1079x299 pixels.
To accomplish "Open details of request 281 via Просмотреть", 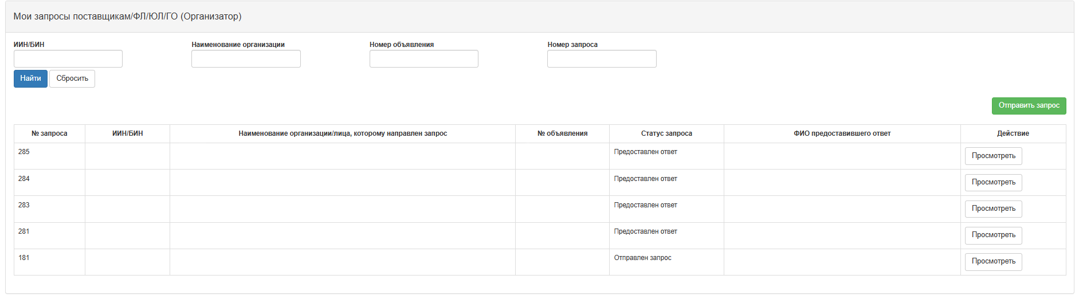I will click(994, 235).
